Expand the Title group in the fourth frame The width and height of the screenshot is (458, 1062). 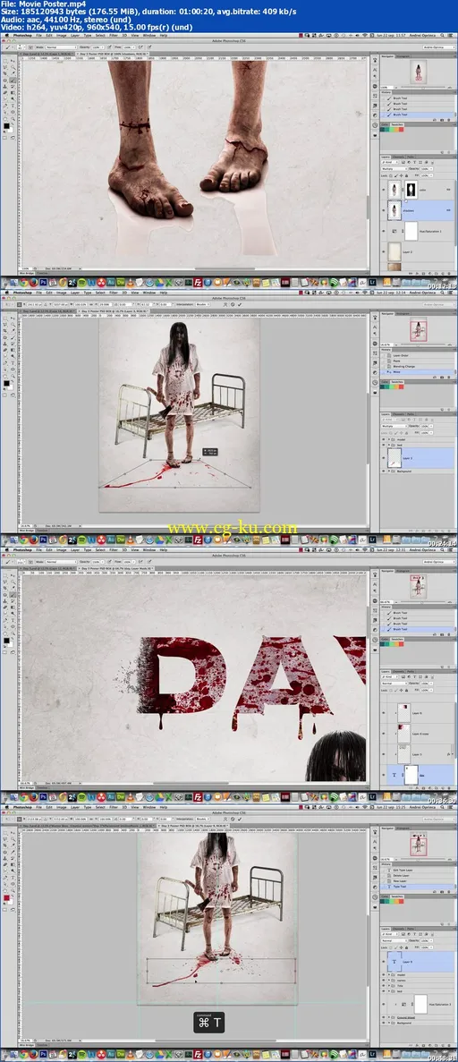click(387, 985)
